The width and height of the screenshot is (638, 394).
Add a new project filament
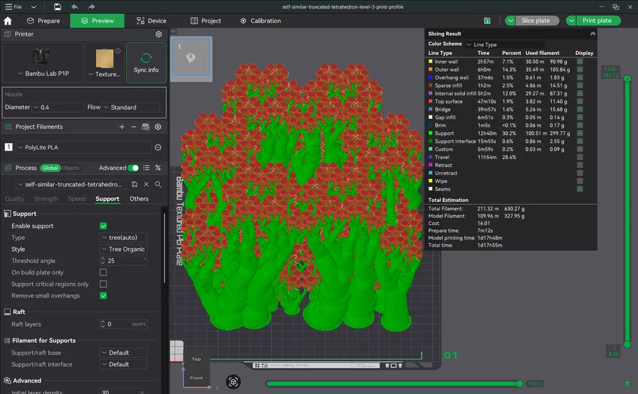(x=122, y=127)
